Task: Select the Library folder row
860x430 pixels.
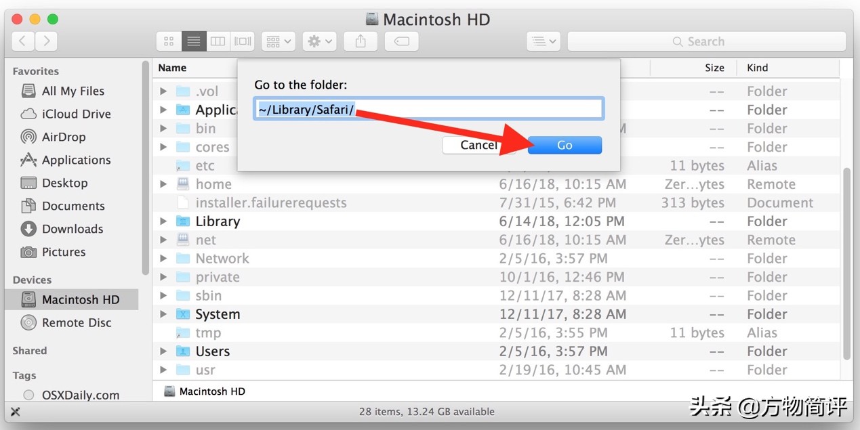Action: pos(218,221)
